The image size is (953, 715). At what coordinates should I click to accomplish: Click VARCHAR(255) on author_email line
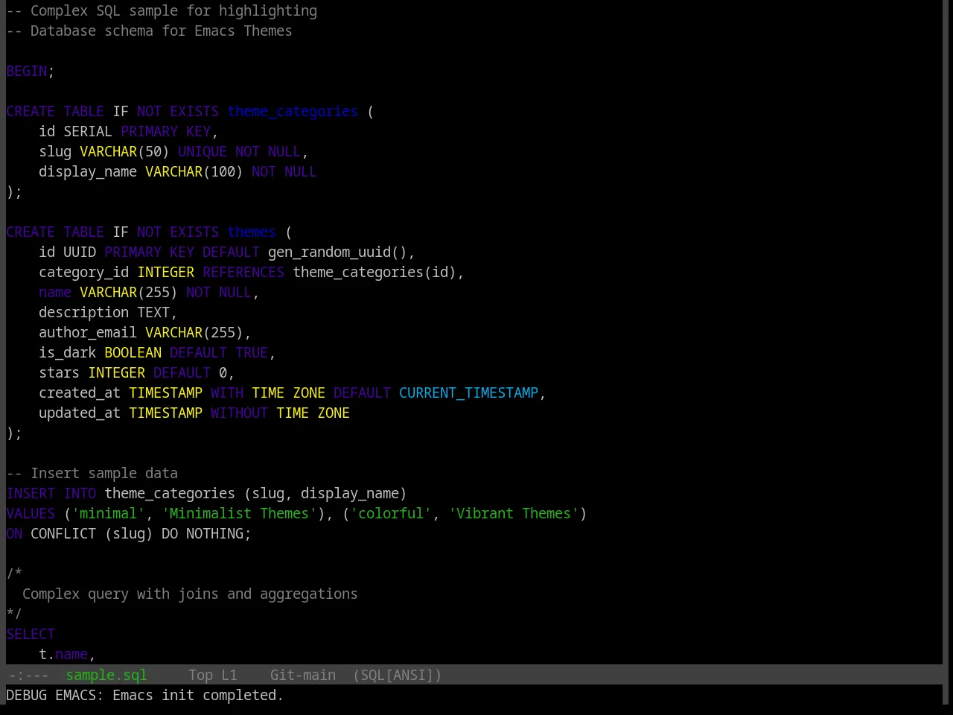pos(194,332)
